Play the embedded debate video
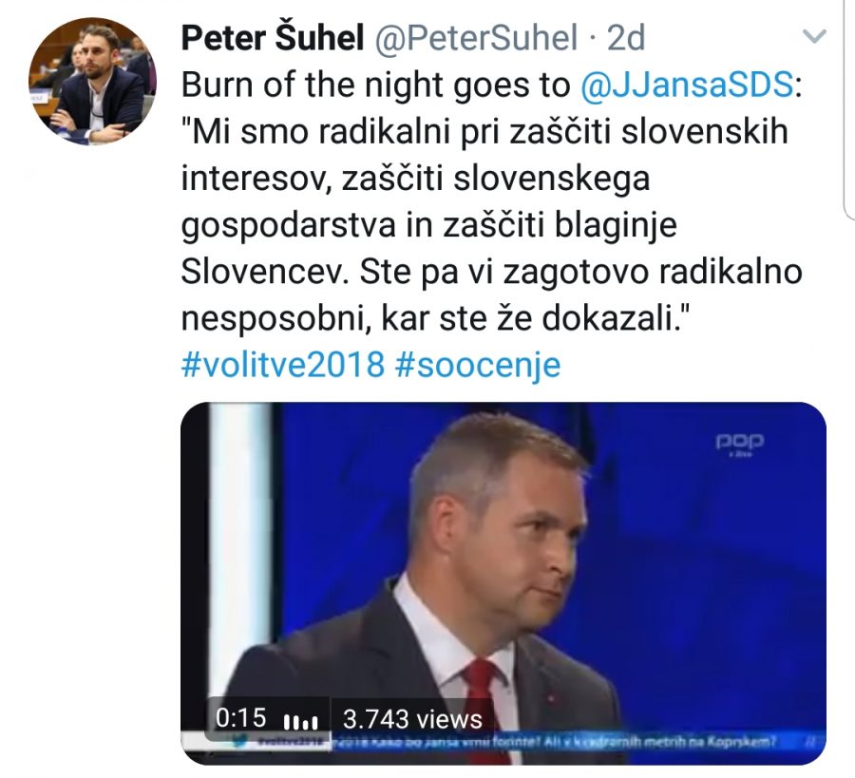Screen dimensions: 855x778 (503, 583)
